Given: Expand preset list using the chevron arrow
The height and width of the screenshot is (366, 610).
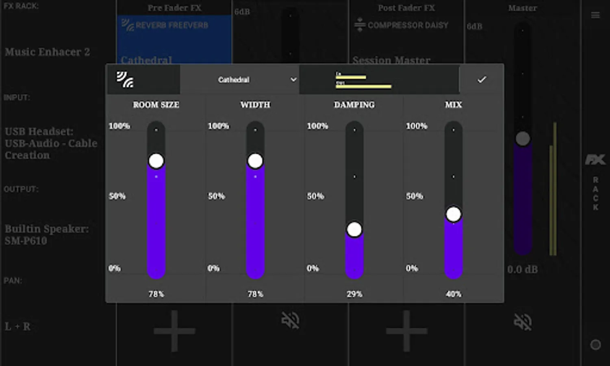Looking at the screenshot, I should [293, 80].
